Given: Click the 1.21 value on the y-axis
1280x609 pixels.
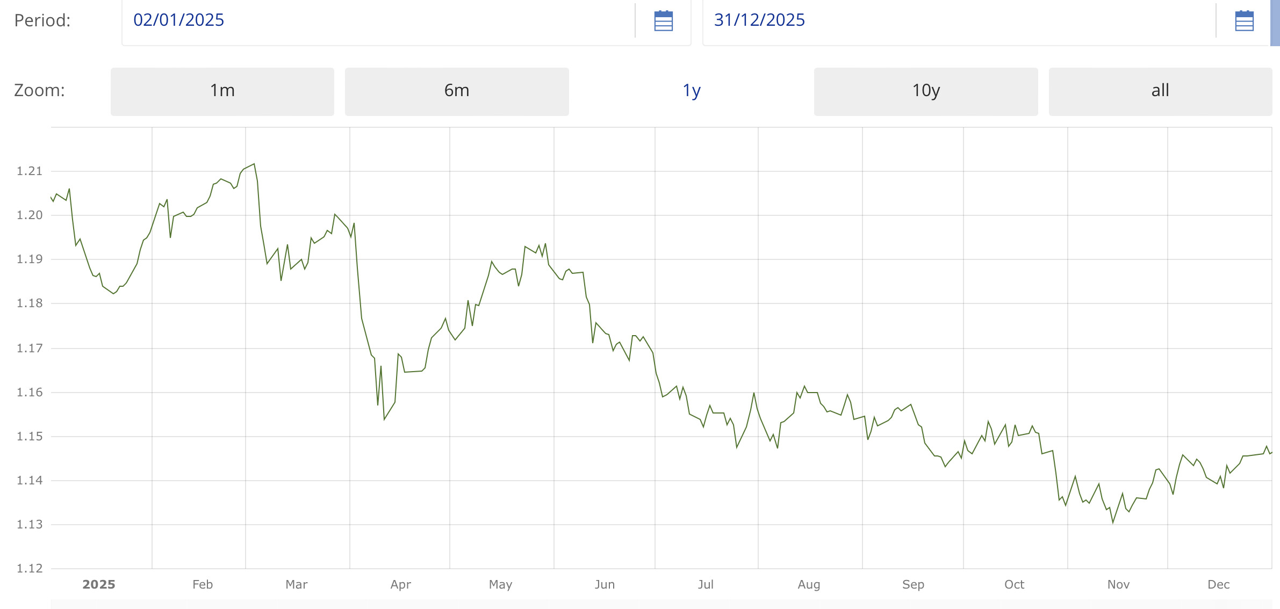Looking at the screenshot, I should [x=30, y=171].
